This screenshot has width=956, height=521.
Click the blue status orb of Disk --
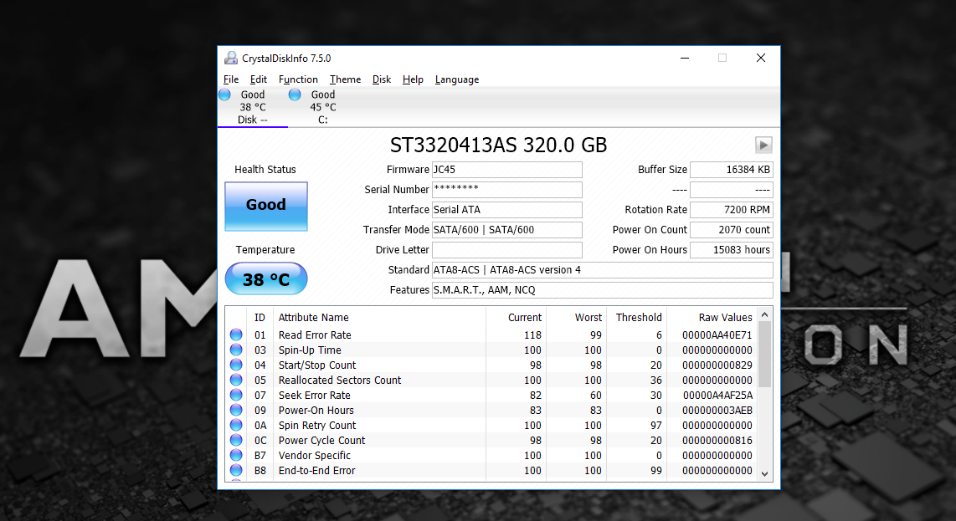click(x=224, y=94)
